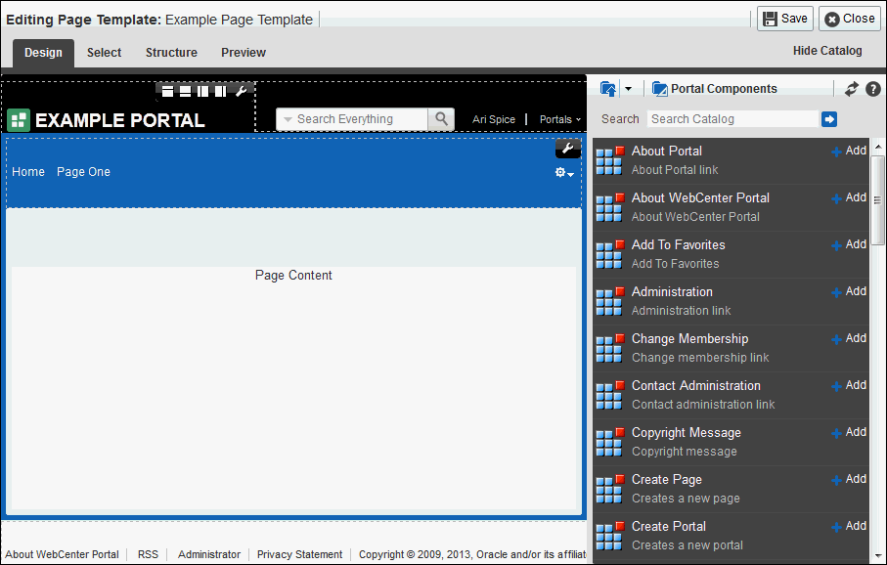Click the footer Administrator link
Viewport: 887px width, 565px height.
(x=209, y=554)
